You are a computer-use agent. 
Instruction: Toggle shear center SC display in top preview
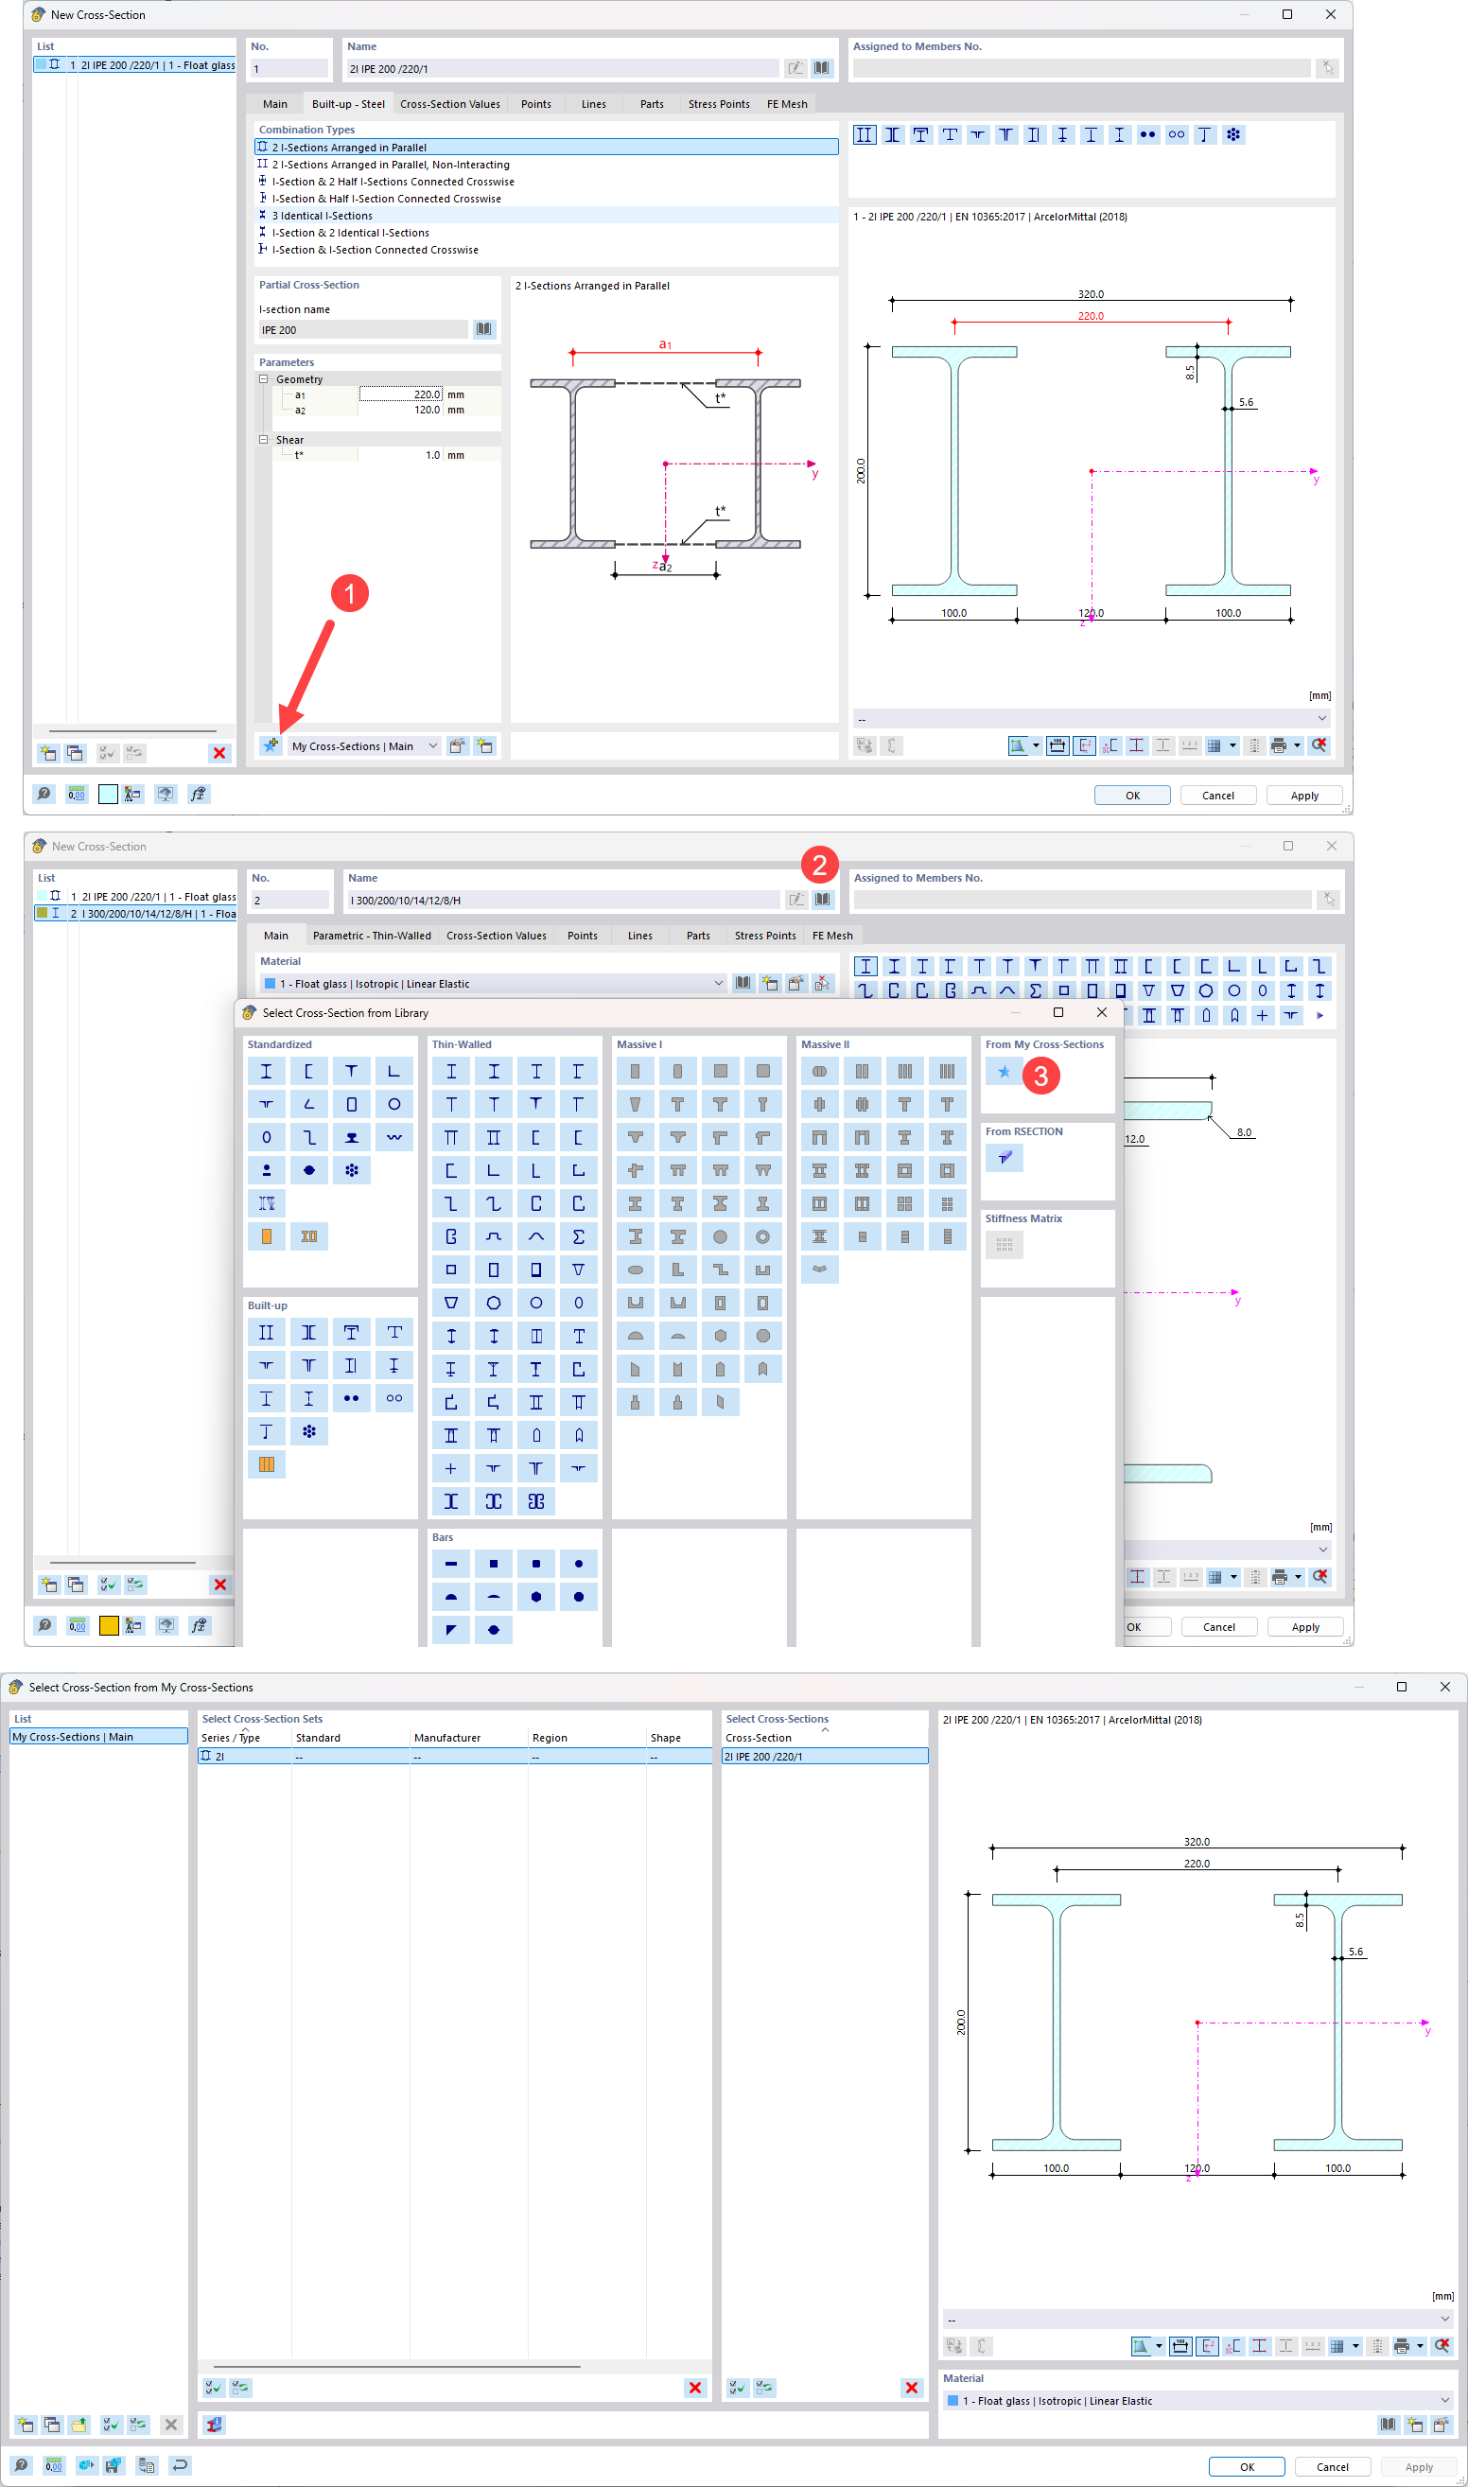click(x=1110, y=745)
